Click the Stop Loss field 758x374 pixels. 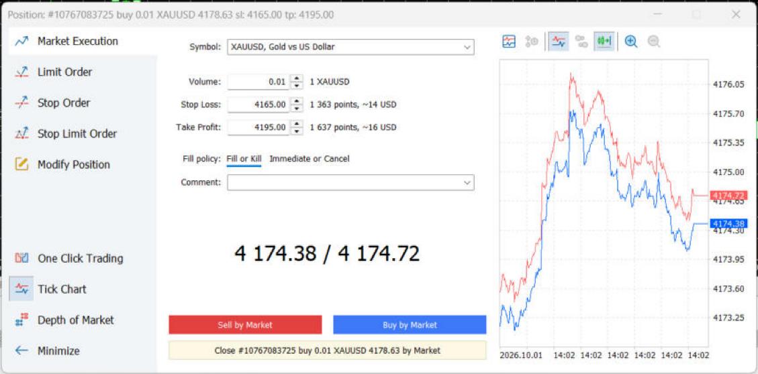point(258,105)
